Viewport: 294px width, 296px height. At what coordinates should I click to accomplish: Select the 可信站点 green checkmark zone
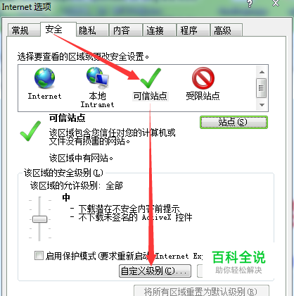[x=151, y=78]
